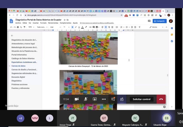Image resolution: width=183 pixels, height=127 pixels.
Task: Show the +2 additional participants
Action: tap(20, 118)
